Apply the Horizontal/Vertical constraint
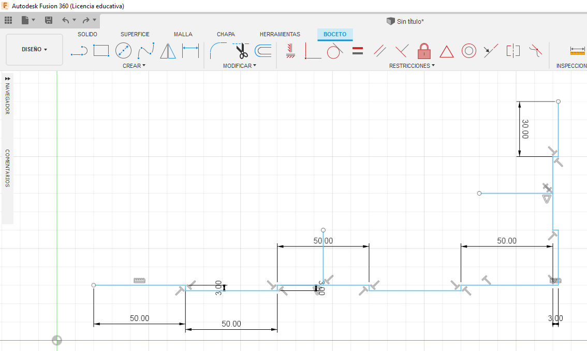 point(290,51)
